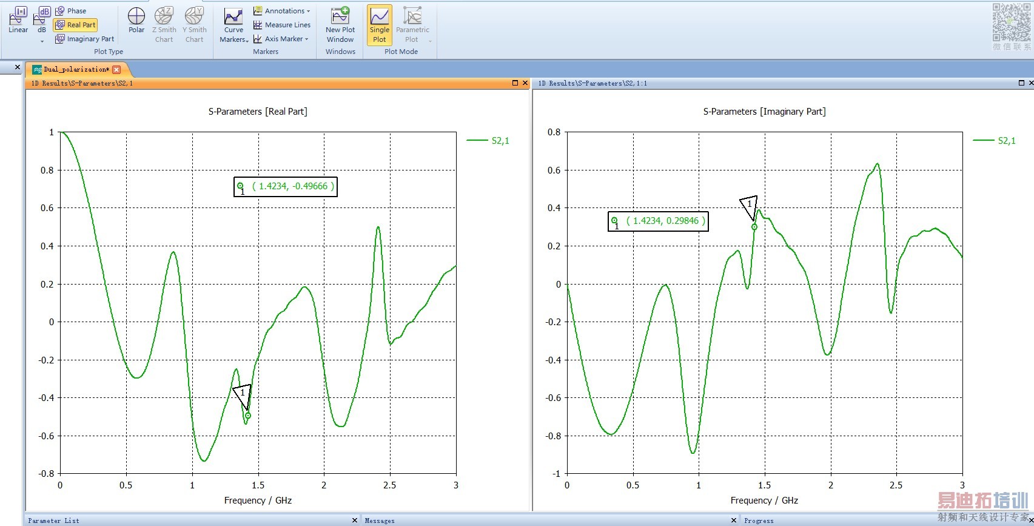The width and height of the screenshot is (1034, 526).
Task: Open the Y Smith Chart view
Action: coord(195,25)
